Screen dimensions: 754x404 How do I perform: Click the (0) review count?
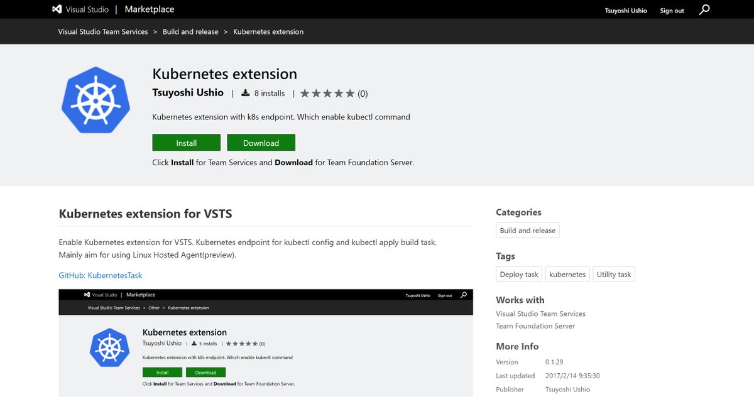pos(363,94)
